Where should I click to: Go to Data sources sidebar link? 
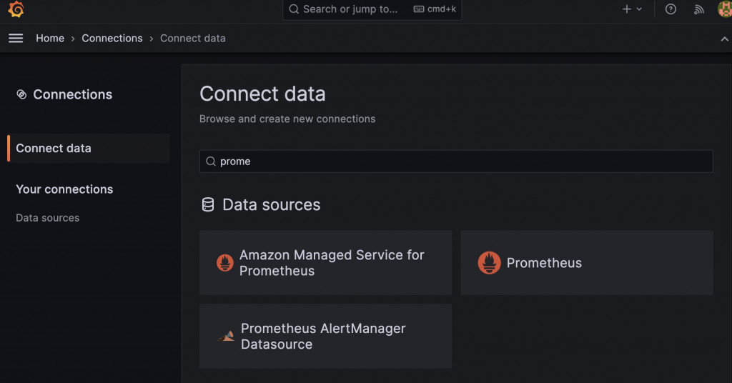pos(48,218)
